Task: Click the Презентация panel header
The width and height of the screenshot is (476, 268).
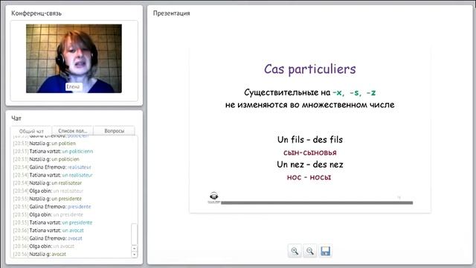Action: tap(172, 13)
